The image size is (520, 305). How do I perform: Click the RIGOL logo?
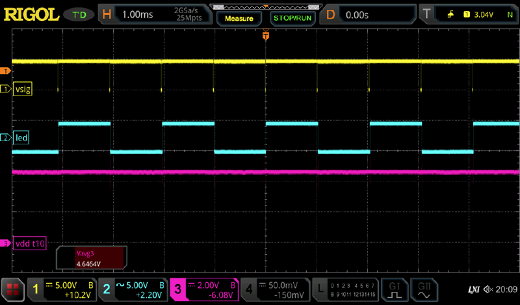pyautogui.click(x=31, y=13)
